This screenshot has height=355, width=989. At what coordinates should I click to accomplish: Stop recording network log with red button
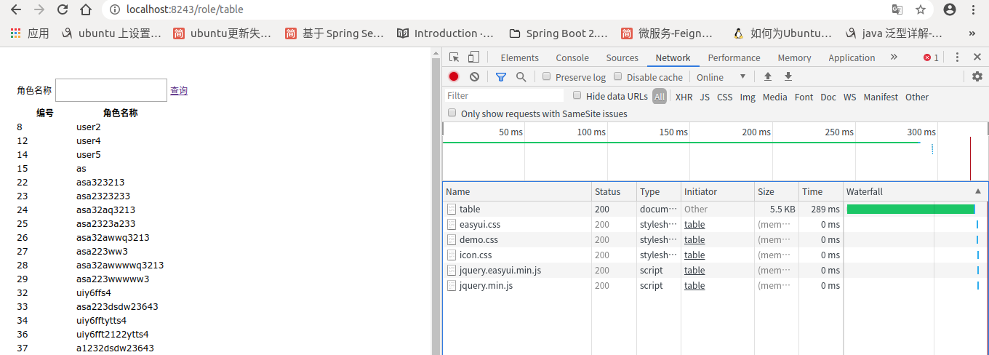454,76
